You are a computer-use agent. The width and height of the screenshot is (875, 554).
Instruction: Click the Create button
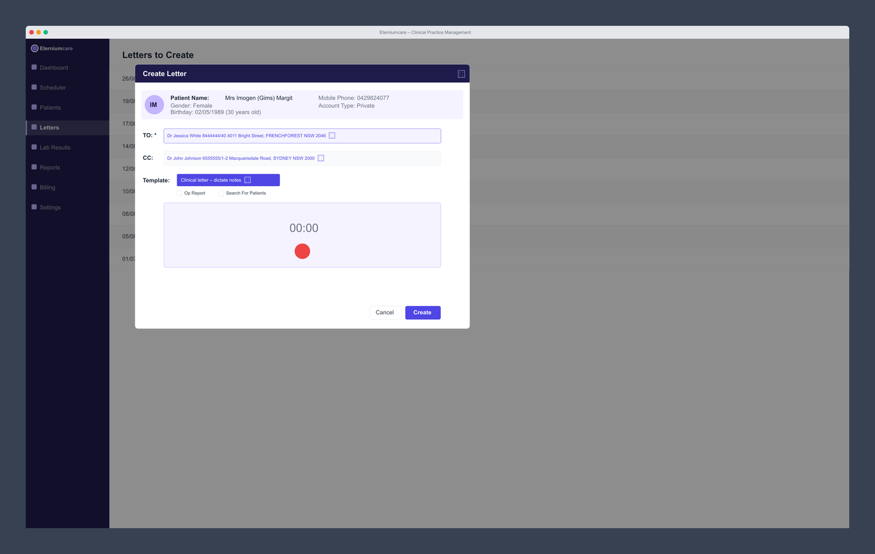[x=422, y=312]
